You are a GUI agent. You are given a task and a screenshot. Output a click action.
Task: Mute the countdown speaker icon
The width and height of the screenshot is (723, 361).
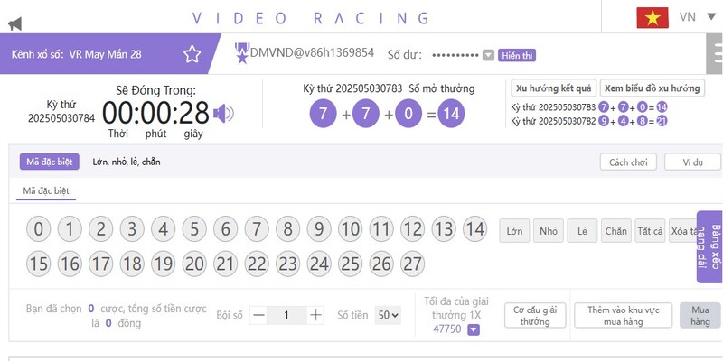(223, 113)
